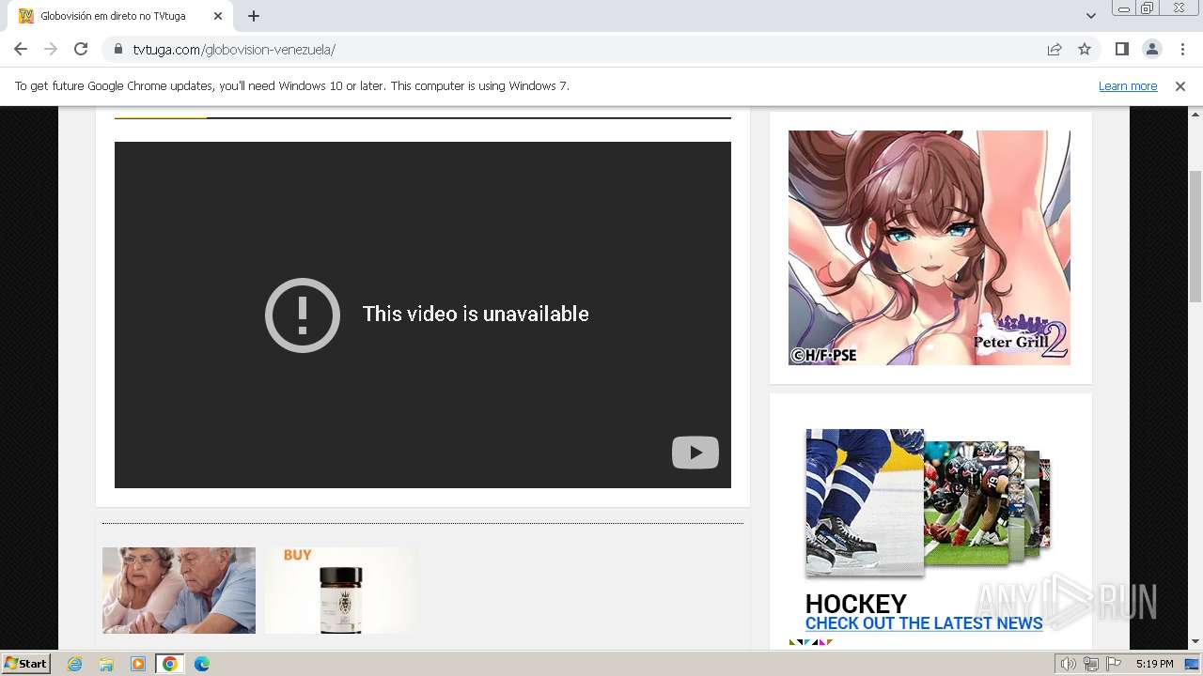Open Windows Media Player from taskbar

138,664
